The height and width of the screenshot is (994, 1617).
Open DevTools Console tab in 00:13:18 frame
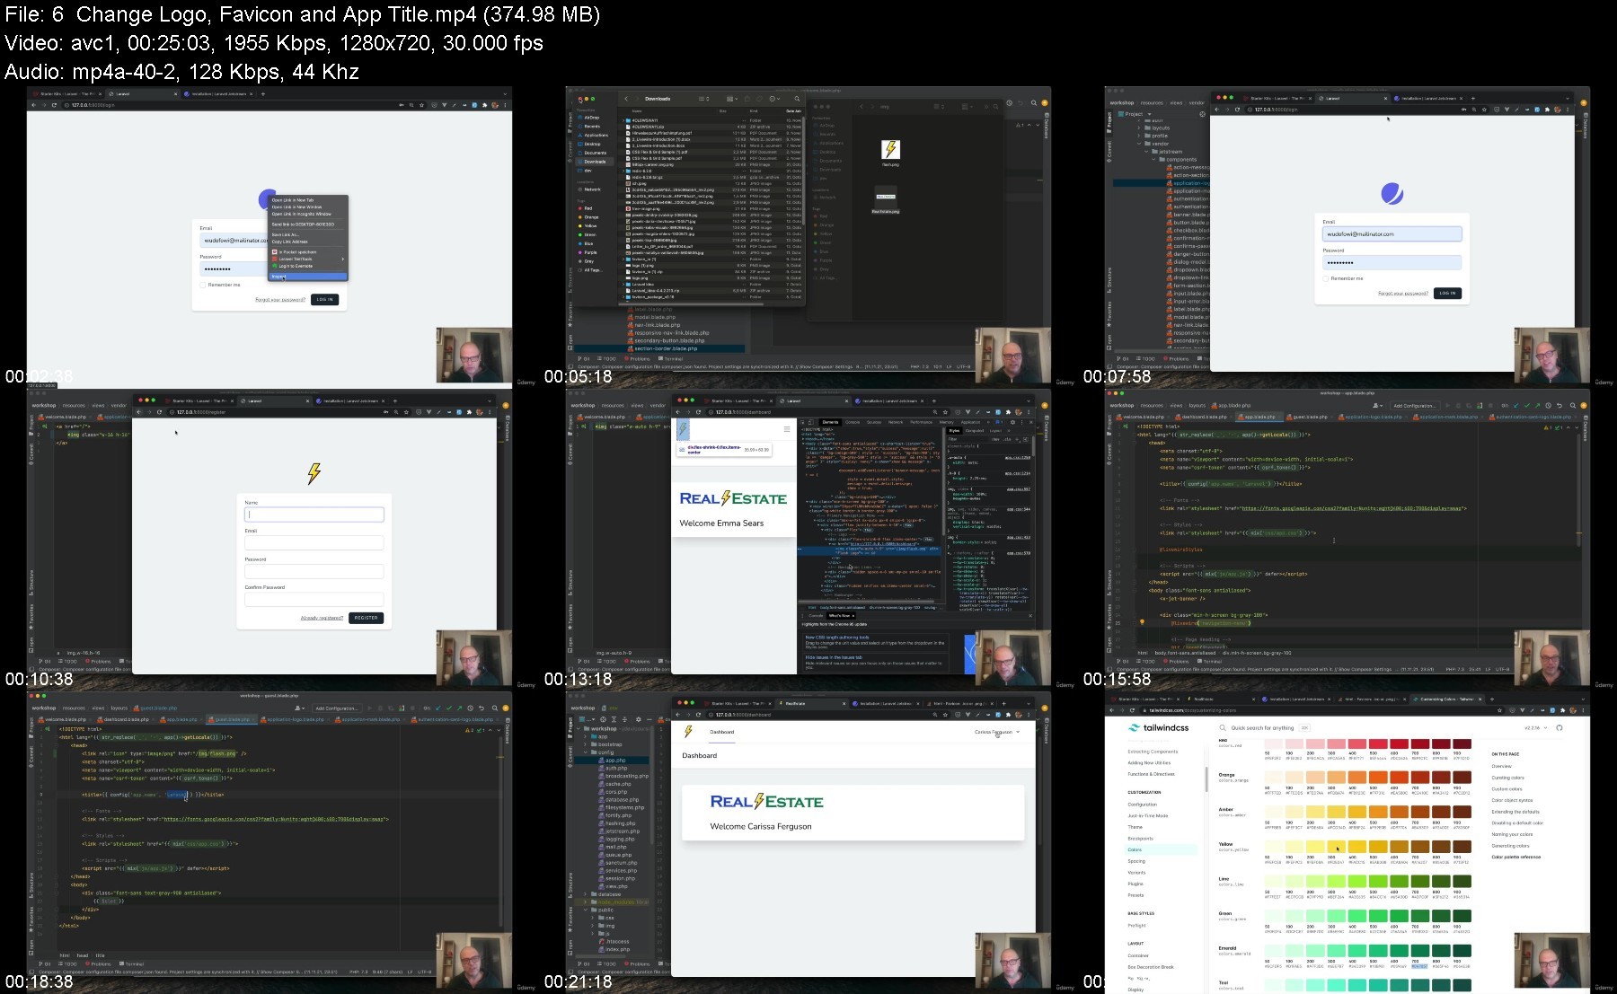[853, 421]
